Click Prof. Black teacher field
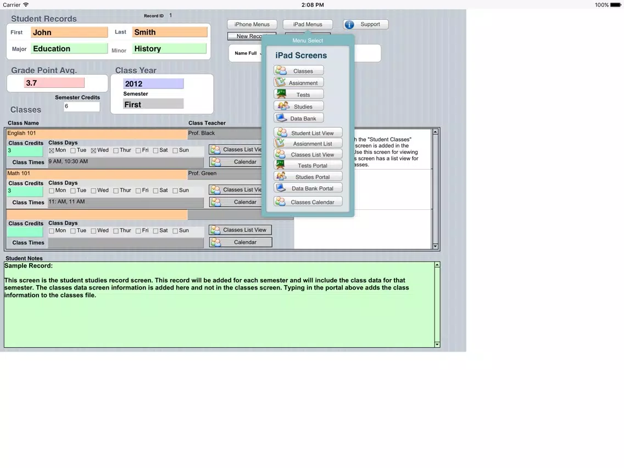 click(x=225, y=133)
